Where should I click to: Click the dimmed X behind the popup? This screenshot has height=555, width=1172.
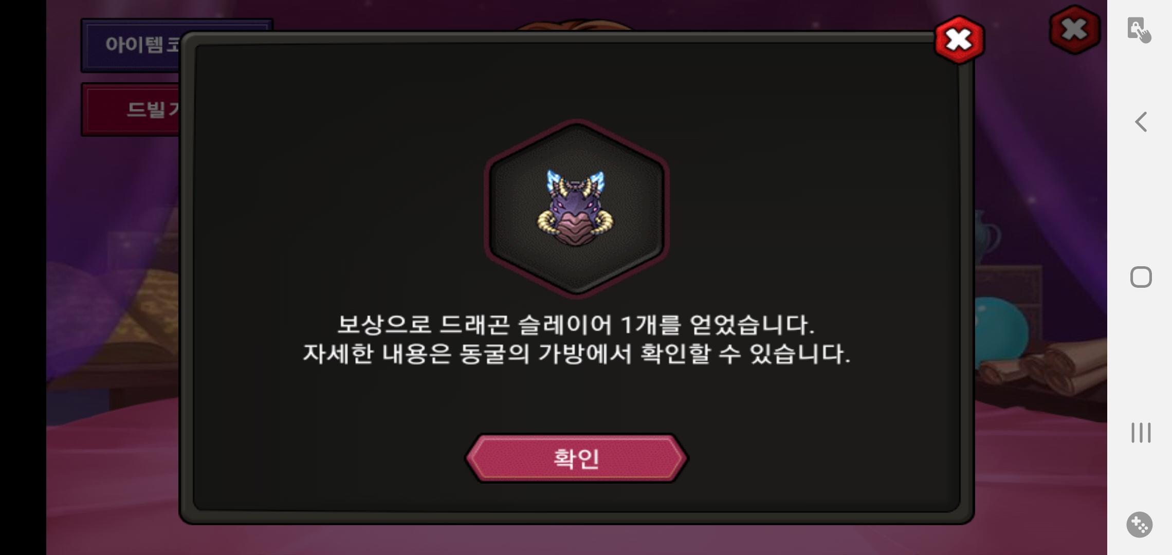pyautogui.click(x=1074, y=30)
